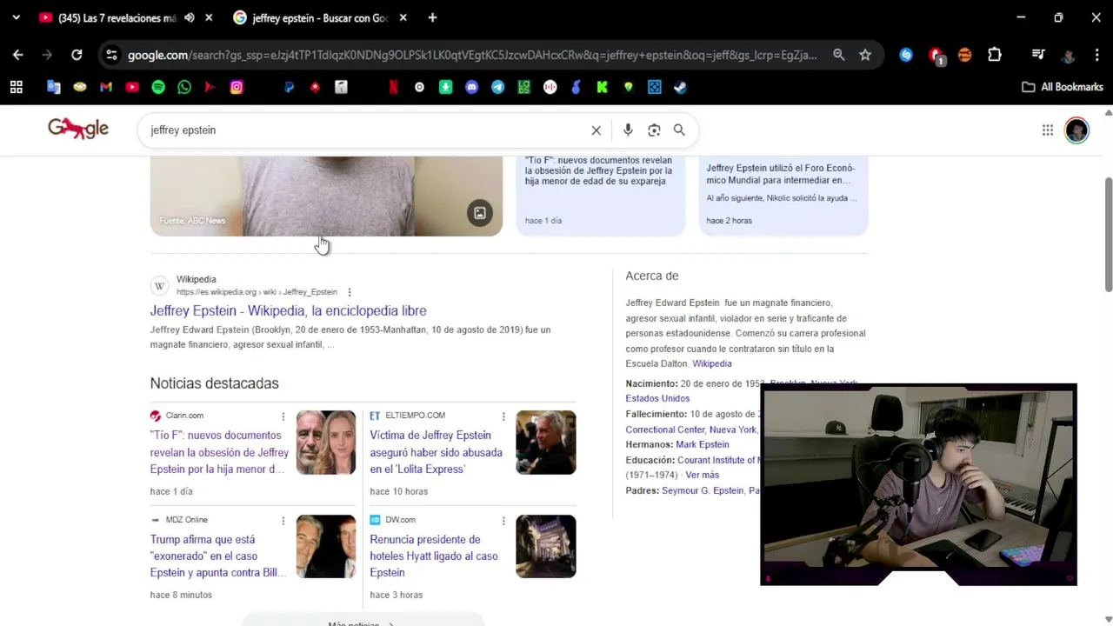The height and width of the screenshot is (626, 1113).
Task: Click Seymour G. Epstein in Padres
Action: (703, 490)
